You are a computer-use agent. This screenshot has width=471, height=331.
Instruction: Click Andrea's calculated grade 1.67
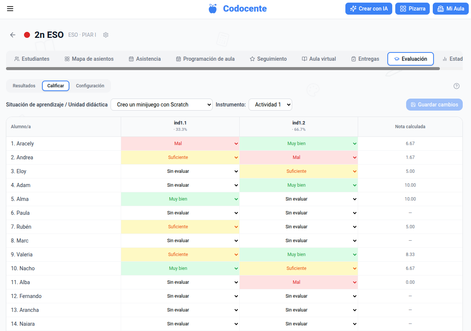pos(410,157)
